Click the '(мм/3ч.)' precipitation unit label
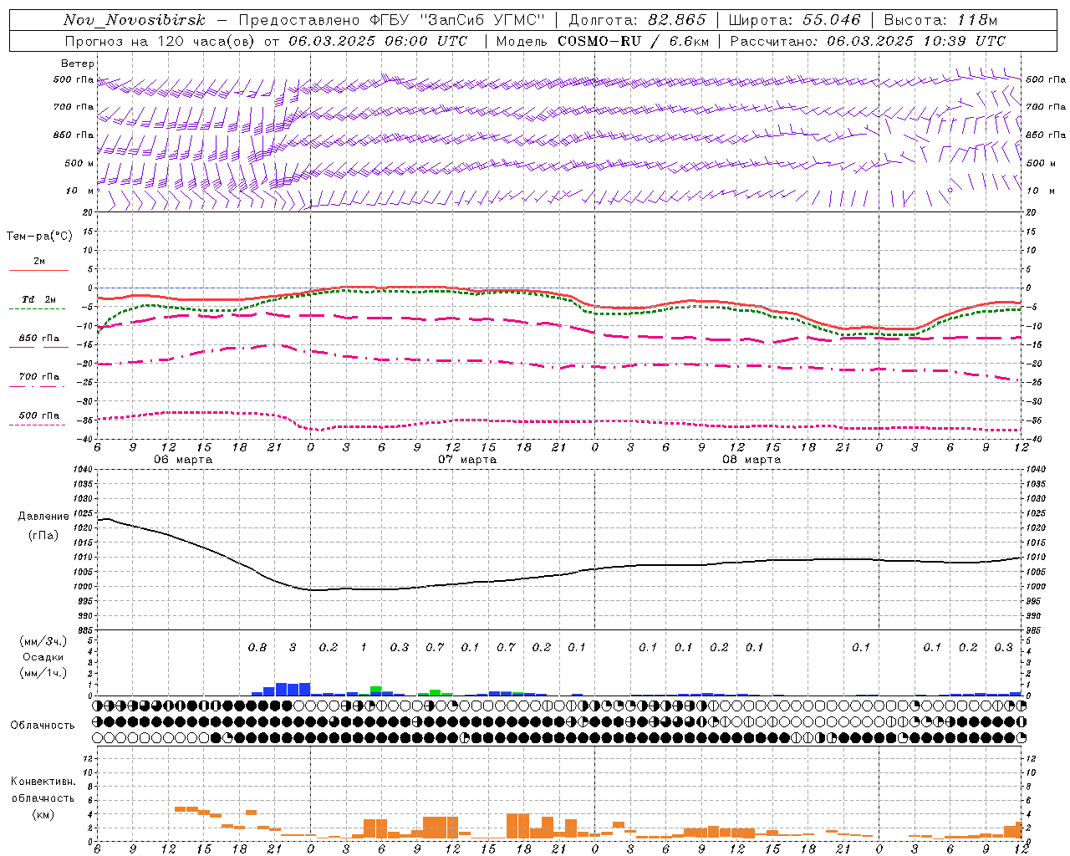 coord(43,641)
